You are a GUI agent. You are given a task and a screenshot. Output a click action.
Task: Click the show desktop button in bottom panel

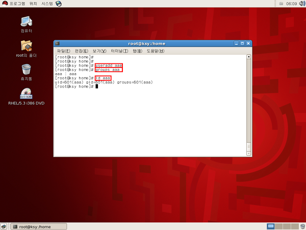pos(4,226)
